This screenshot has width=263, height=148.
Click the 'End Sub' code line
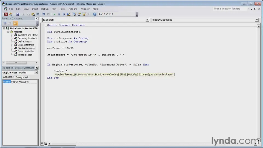click(53, 78)
